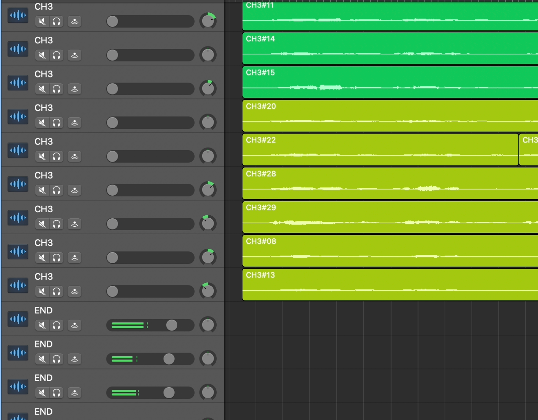Select the track icon beside region CH3#08
Screen dimensions: 538x420
coord(18,251)
